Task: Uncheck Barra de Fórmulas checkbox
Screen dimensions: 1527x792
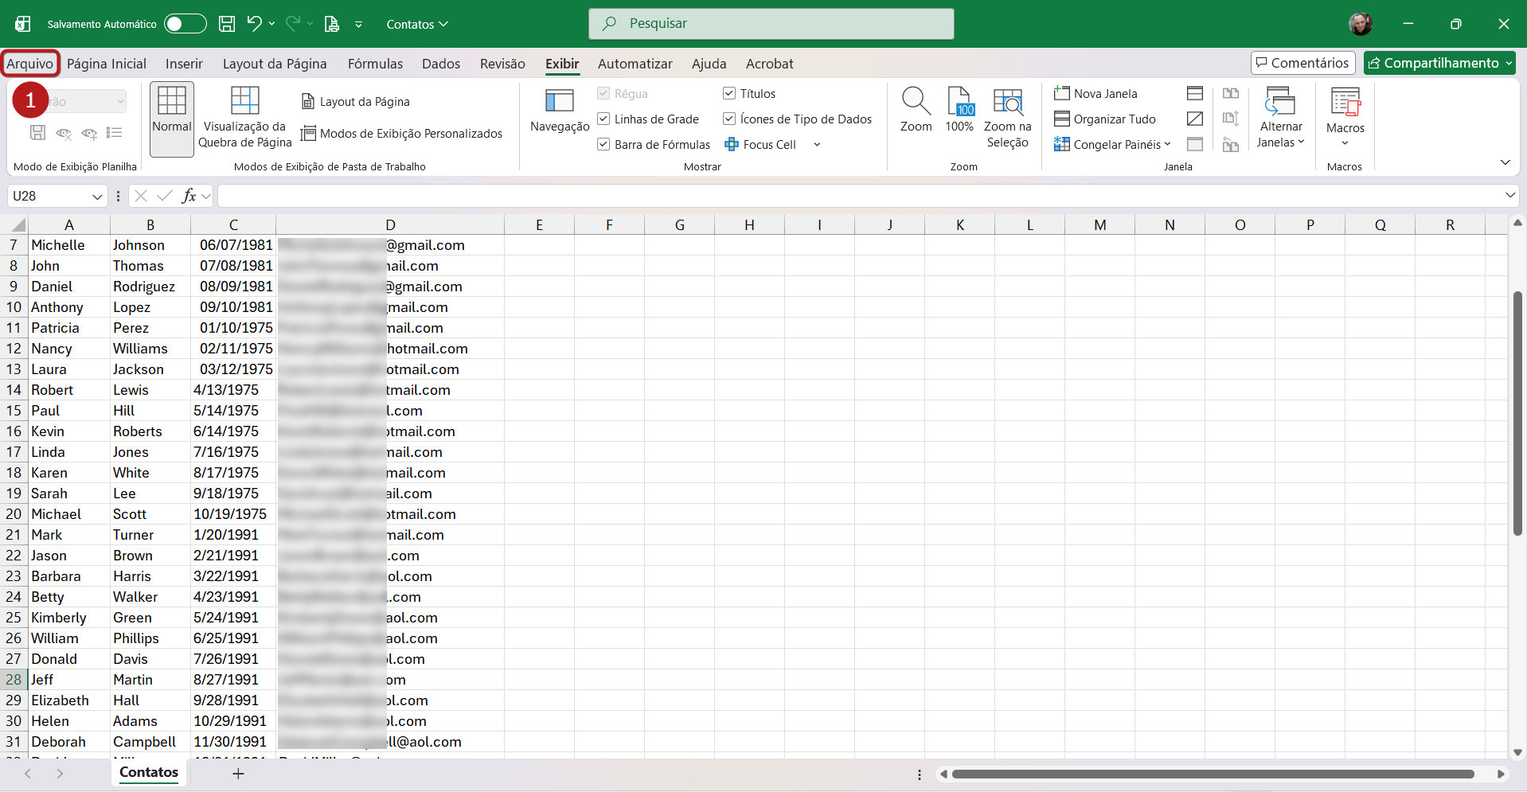Action: (603, 145)
